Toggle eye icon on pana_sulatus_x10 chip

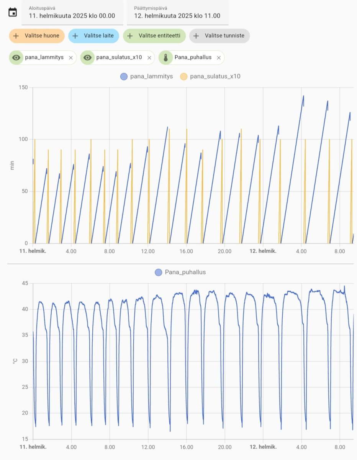(x=88, y=58)
